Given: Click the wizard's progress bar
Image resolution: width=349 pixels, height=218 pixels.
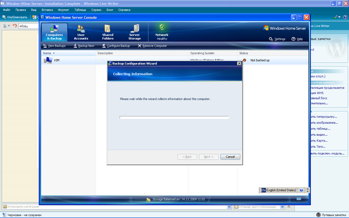Looking at the screenshot, I should click(x=174, y=117).
